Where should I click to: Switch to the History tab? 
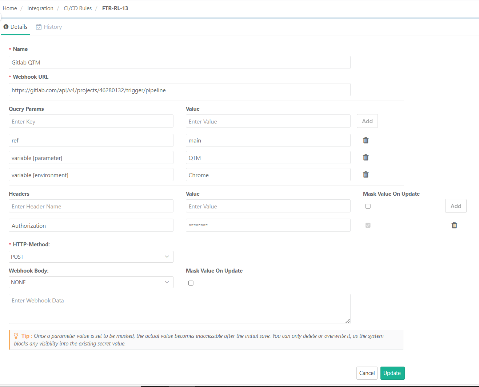53,27
